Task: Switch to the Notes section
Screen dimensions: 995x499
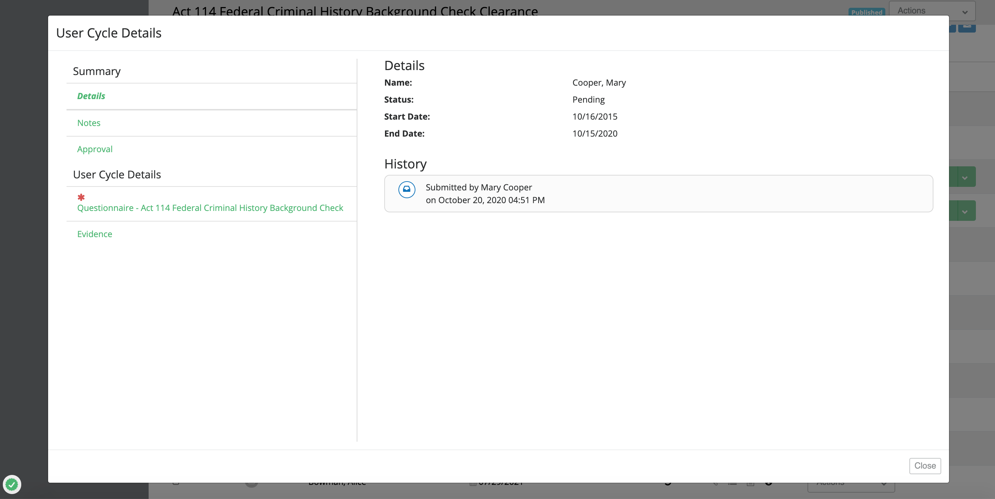Action: click(88, 123)
